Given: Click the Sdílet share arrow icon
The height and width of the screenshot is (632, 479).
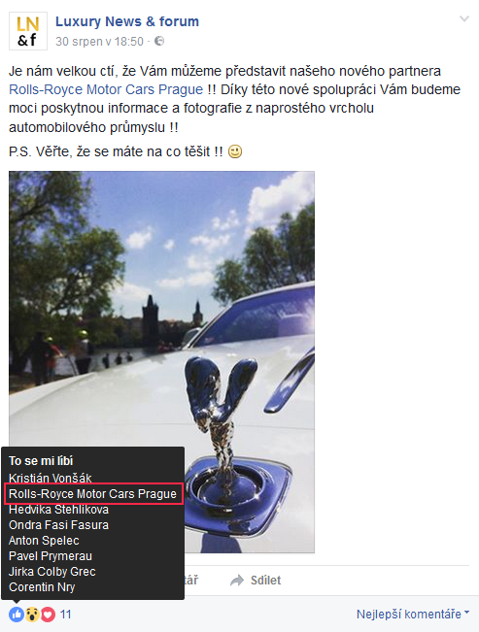Looking at the screenshot, I should pyautogui.click(x=237, y=581).
